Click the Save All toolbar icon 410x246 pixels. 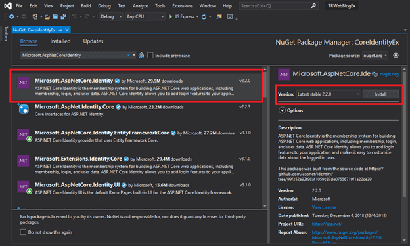click(63, 16)
